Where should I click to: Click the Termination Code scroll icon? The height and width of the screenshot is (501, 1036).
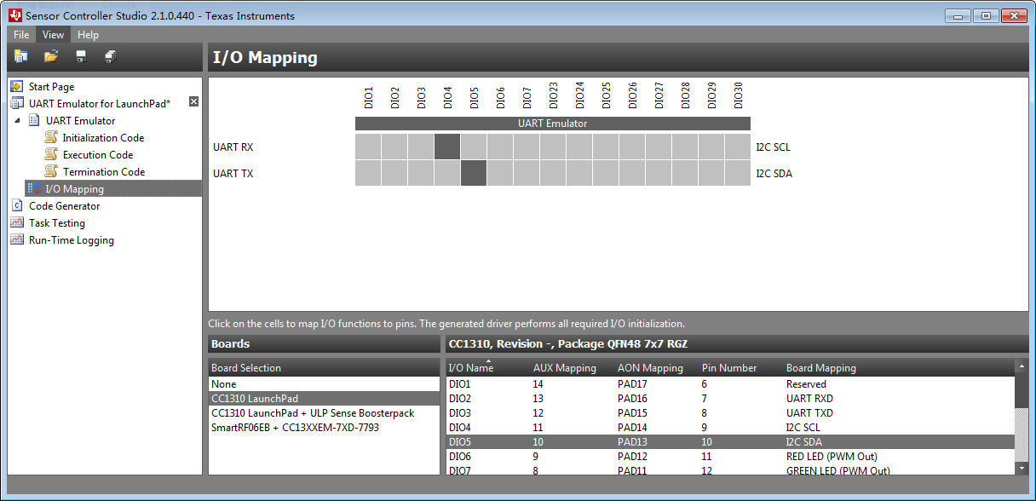pyautogui.click(x=51, y=172)
